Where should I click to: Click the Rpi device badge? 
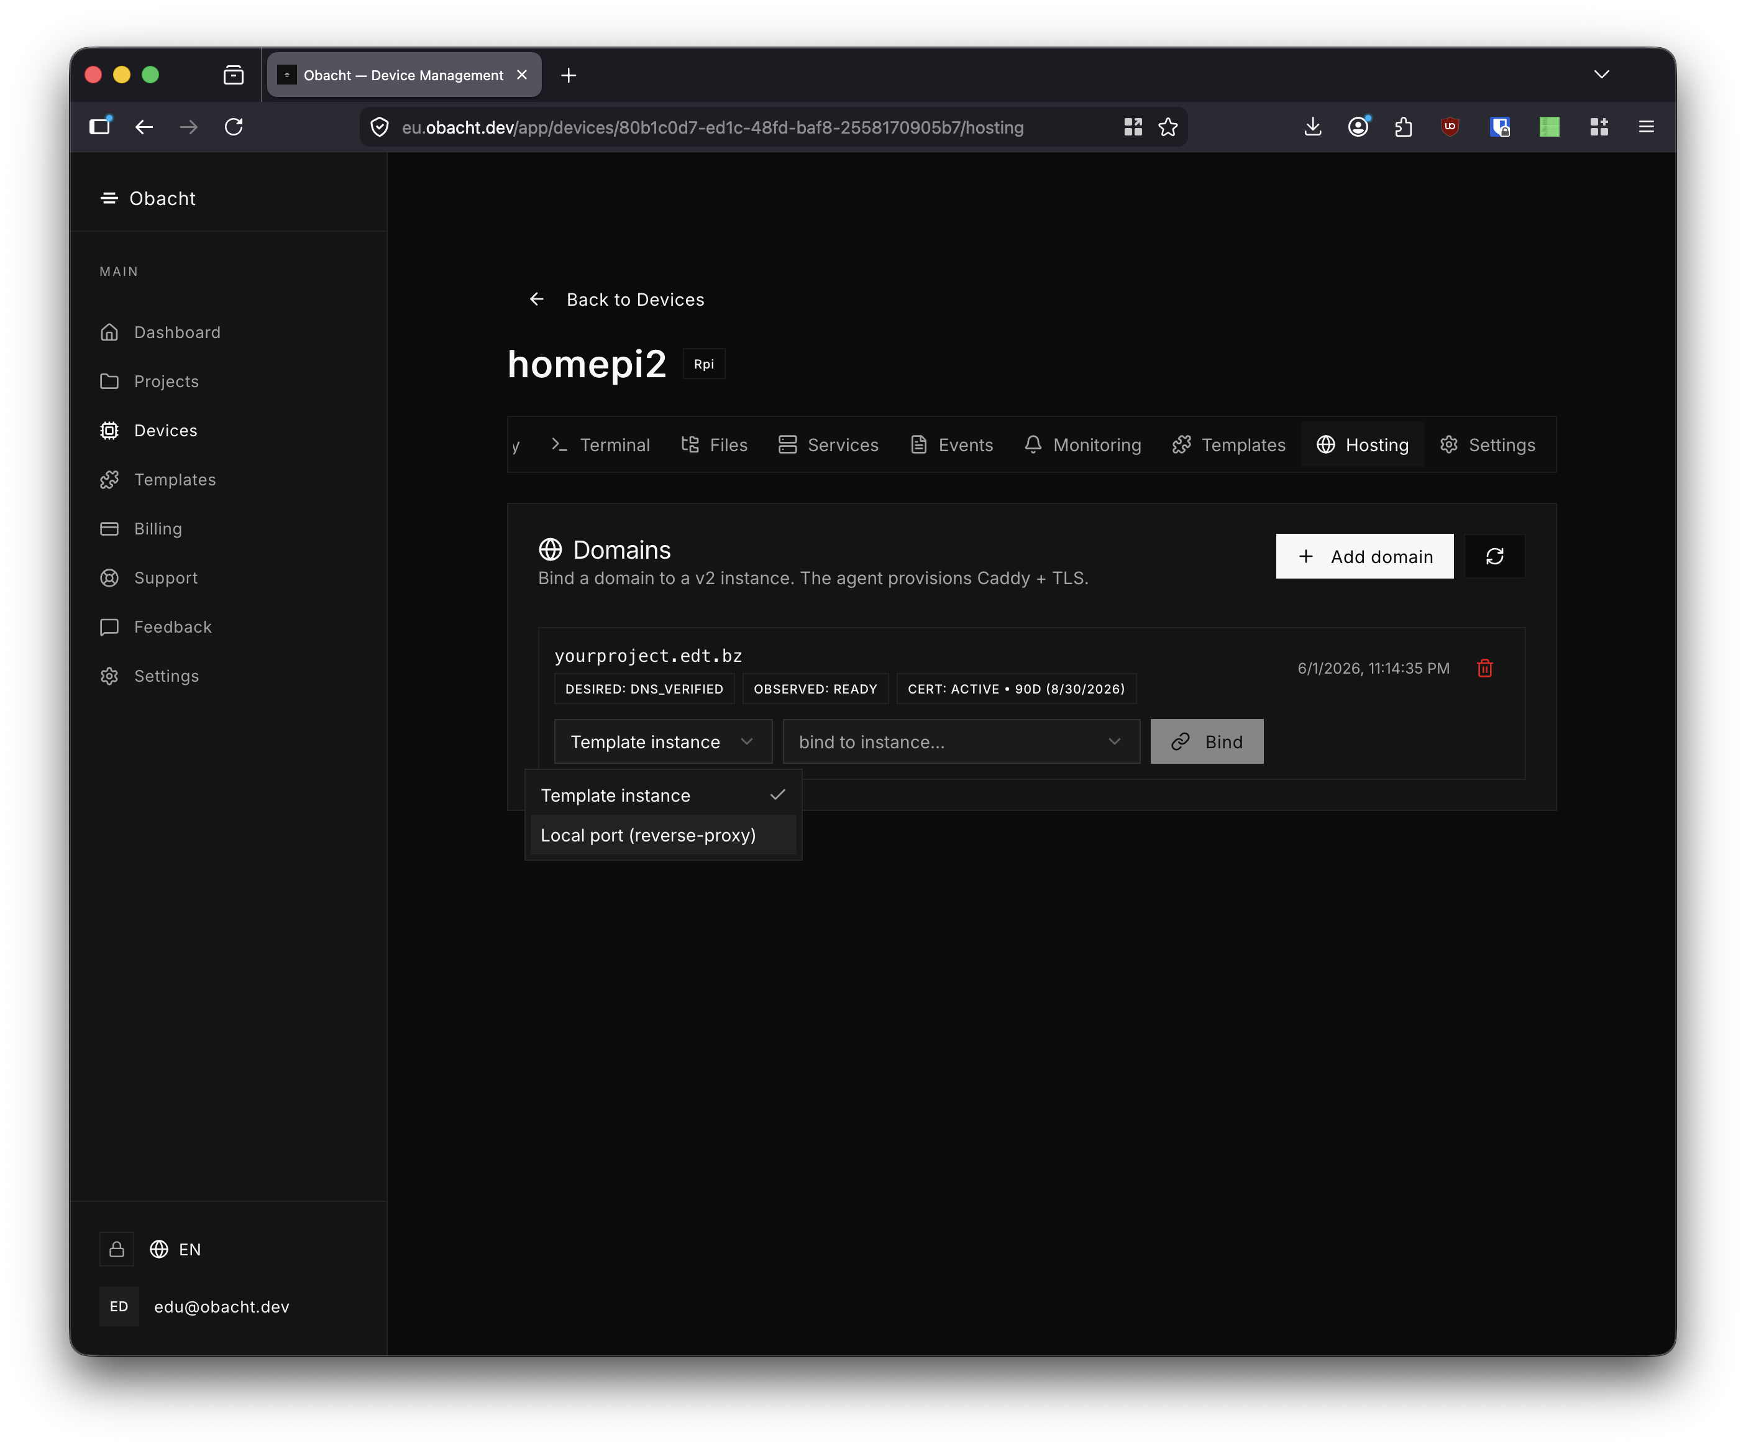click(703, 364)
